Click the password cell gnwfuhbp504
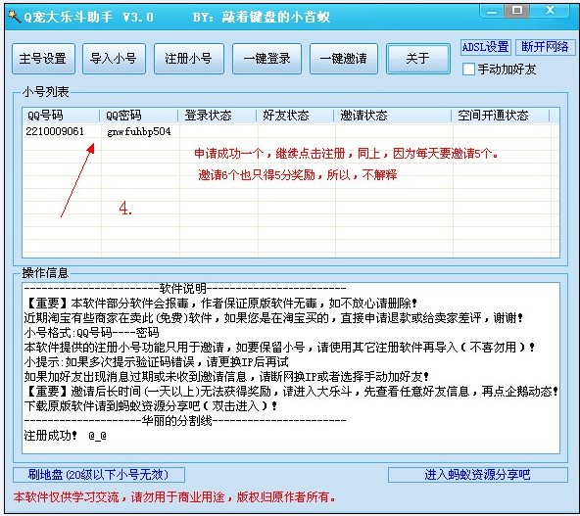580x516 pixels. pyautogui.click(x=139, y=131)
